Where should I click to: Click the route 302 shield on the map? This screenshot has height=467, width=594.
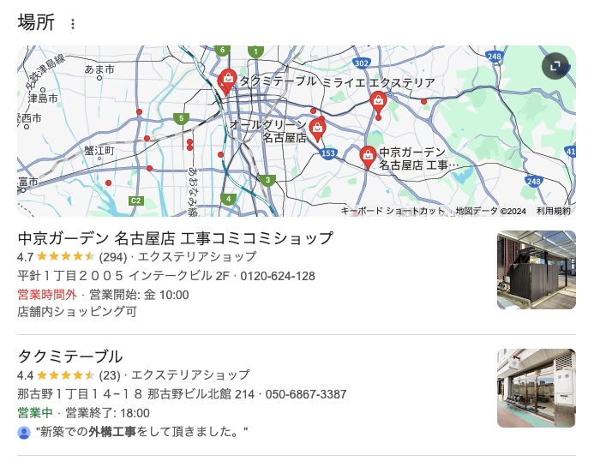click(362, 63)
